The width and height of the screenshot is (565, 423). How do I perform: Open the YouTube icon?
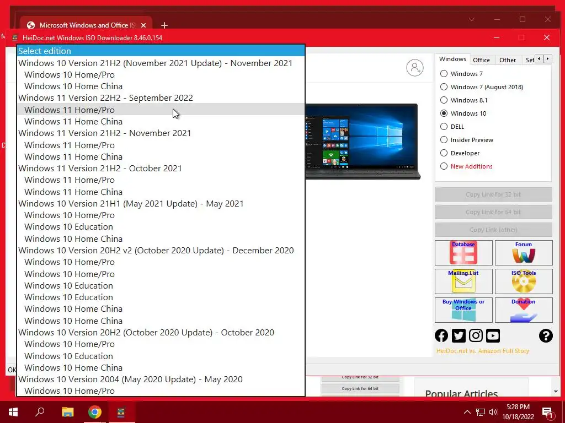pos(493,335)
